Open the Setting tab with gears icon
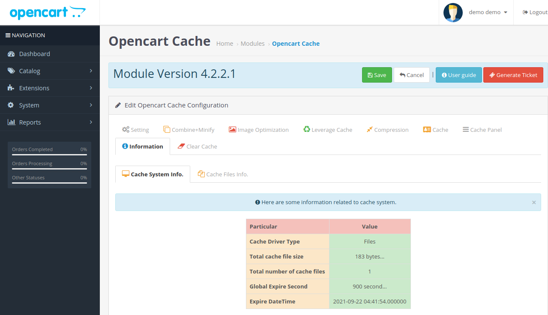Screen dimensions: 548x315 click(x=135, y=129)
